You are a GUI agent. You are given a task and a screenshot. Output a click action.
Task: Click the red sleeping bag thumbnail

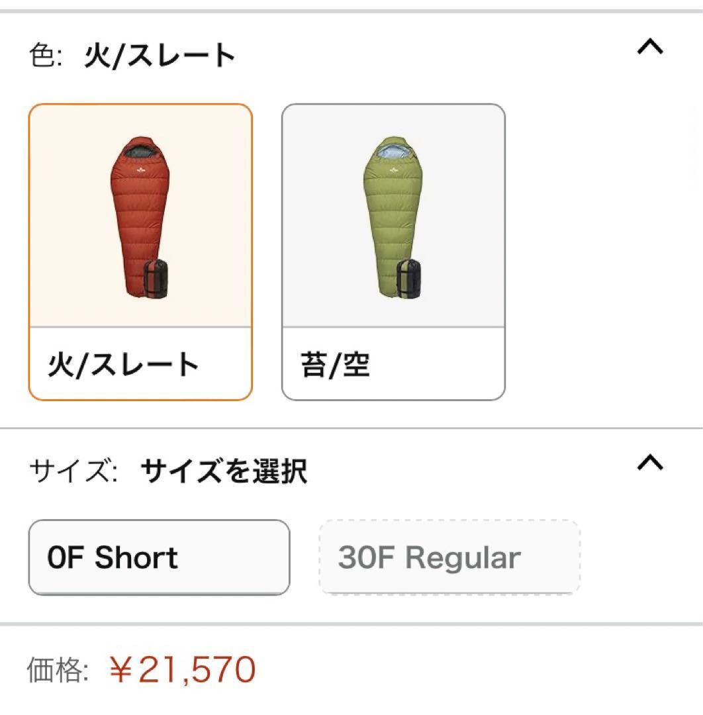click(141, 218)
